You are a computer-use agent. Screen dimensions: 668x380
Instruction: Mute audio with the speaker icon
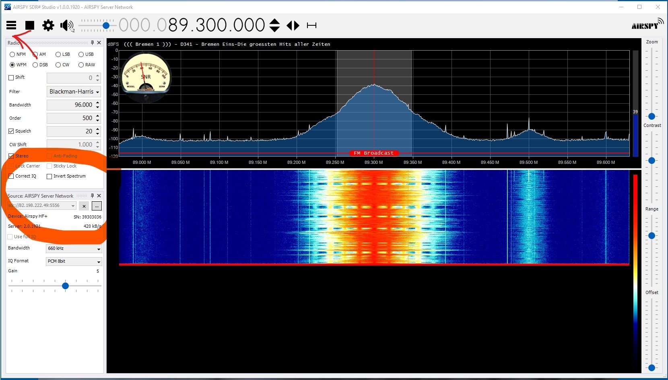(66, 25)
